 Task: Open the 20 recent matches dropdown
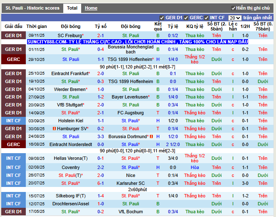point(235,18)
